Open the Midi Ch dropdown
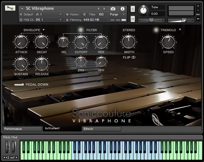This screenshot has width=204, height=162. click(x=60, y=20)
